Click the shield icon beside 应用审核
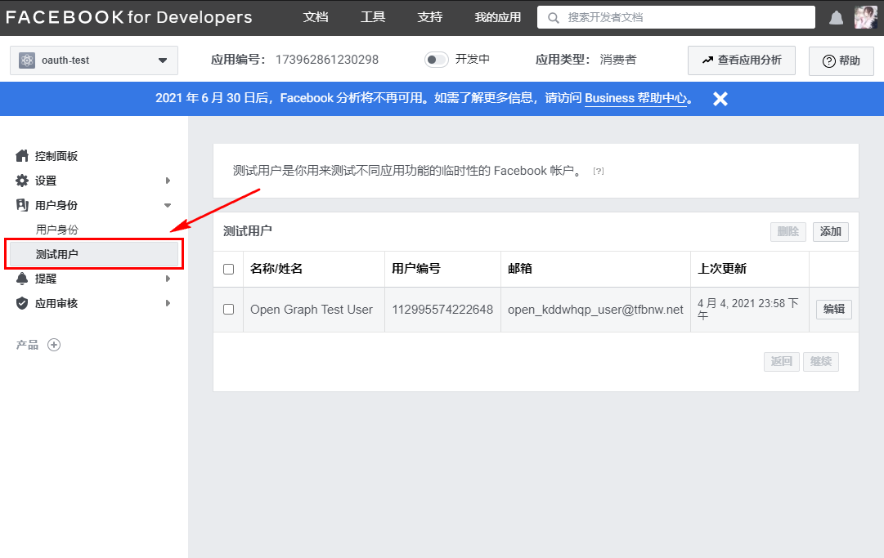 [x=22, y=303]
